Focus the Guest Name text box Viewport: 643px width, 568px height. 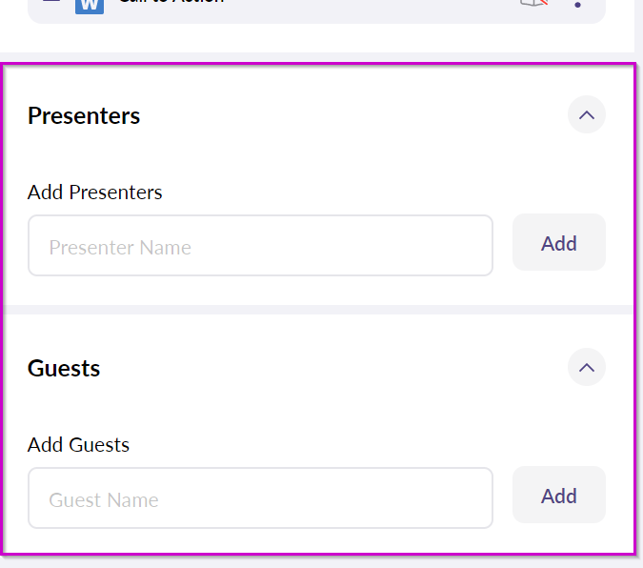[x=260, y=497]
